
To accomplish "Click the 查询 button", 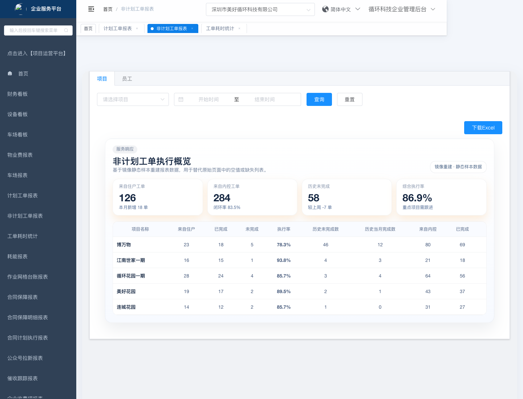I will 319,99.
